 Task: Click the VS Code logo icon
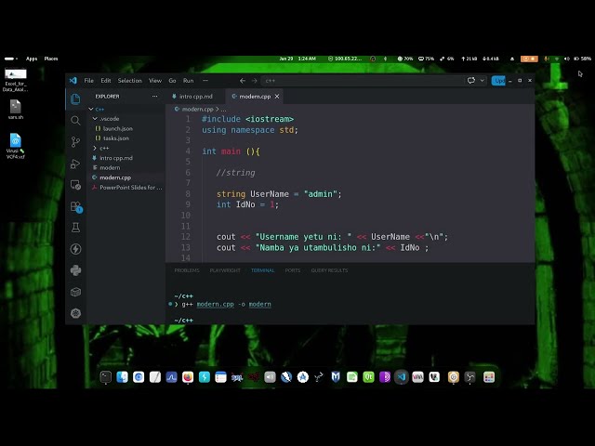(x=73, y=81)
